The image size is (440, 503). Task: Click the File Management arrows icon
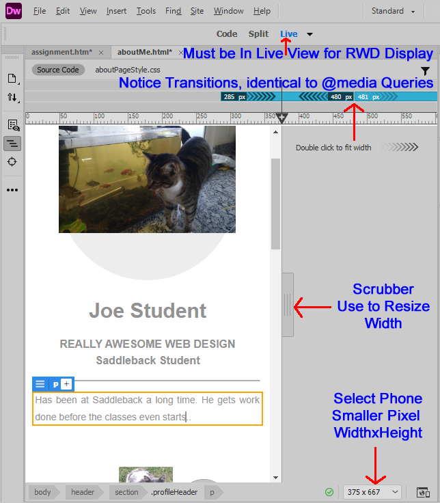tap(12, 98)
